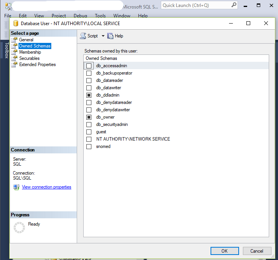Open the Toolbox side tab
The width and height of the screenshot is (278, 260).
tap(7, 50)
